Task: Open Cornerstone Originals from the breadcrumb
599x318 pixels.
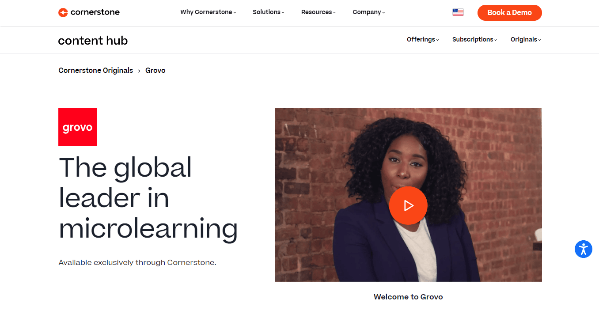Action: click(95, 70)
